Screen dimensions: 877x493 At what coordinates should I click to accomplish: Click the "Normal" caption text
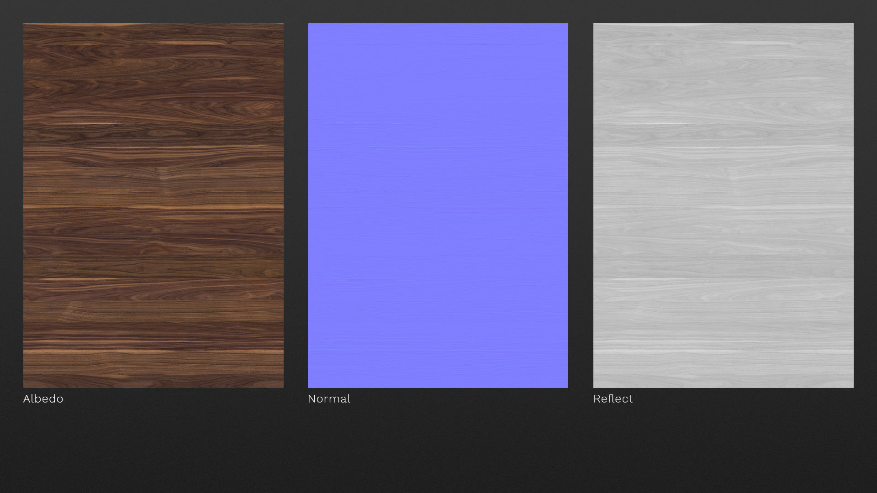pyautogui.click(x=329, y=399)
